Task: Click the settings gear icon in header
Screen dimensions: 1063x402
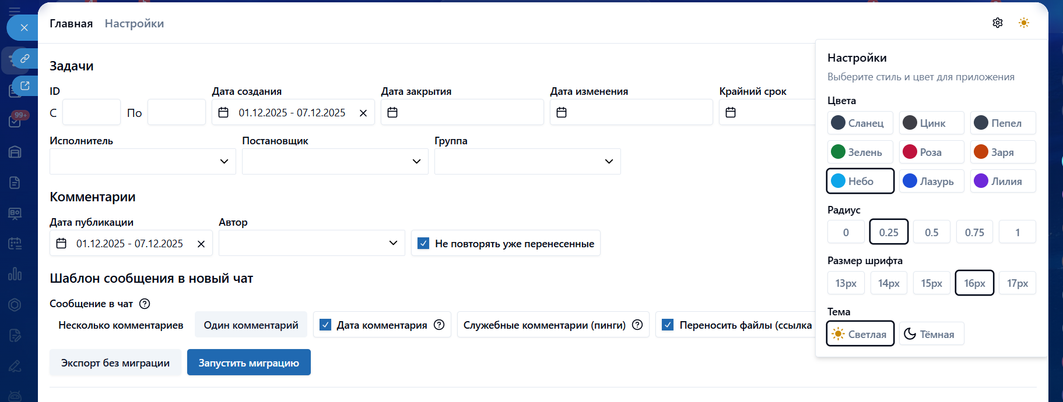Action: point(997,23)
